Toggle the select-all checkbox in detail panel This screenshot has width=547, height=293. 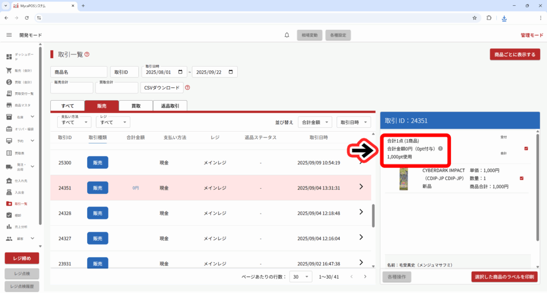pos(526,148)
